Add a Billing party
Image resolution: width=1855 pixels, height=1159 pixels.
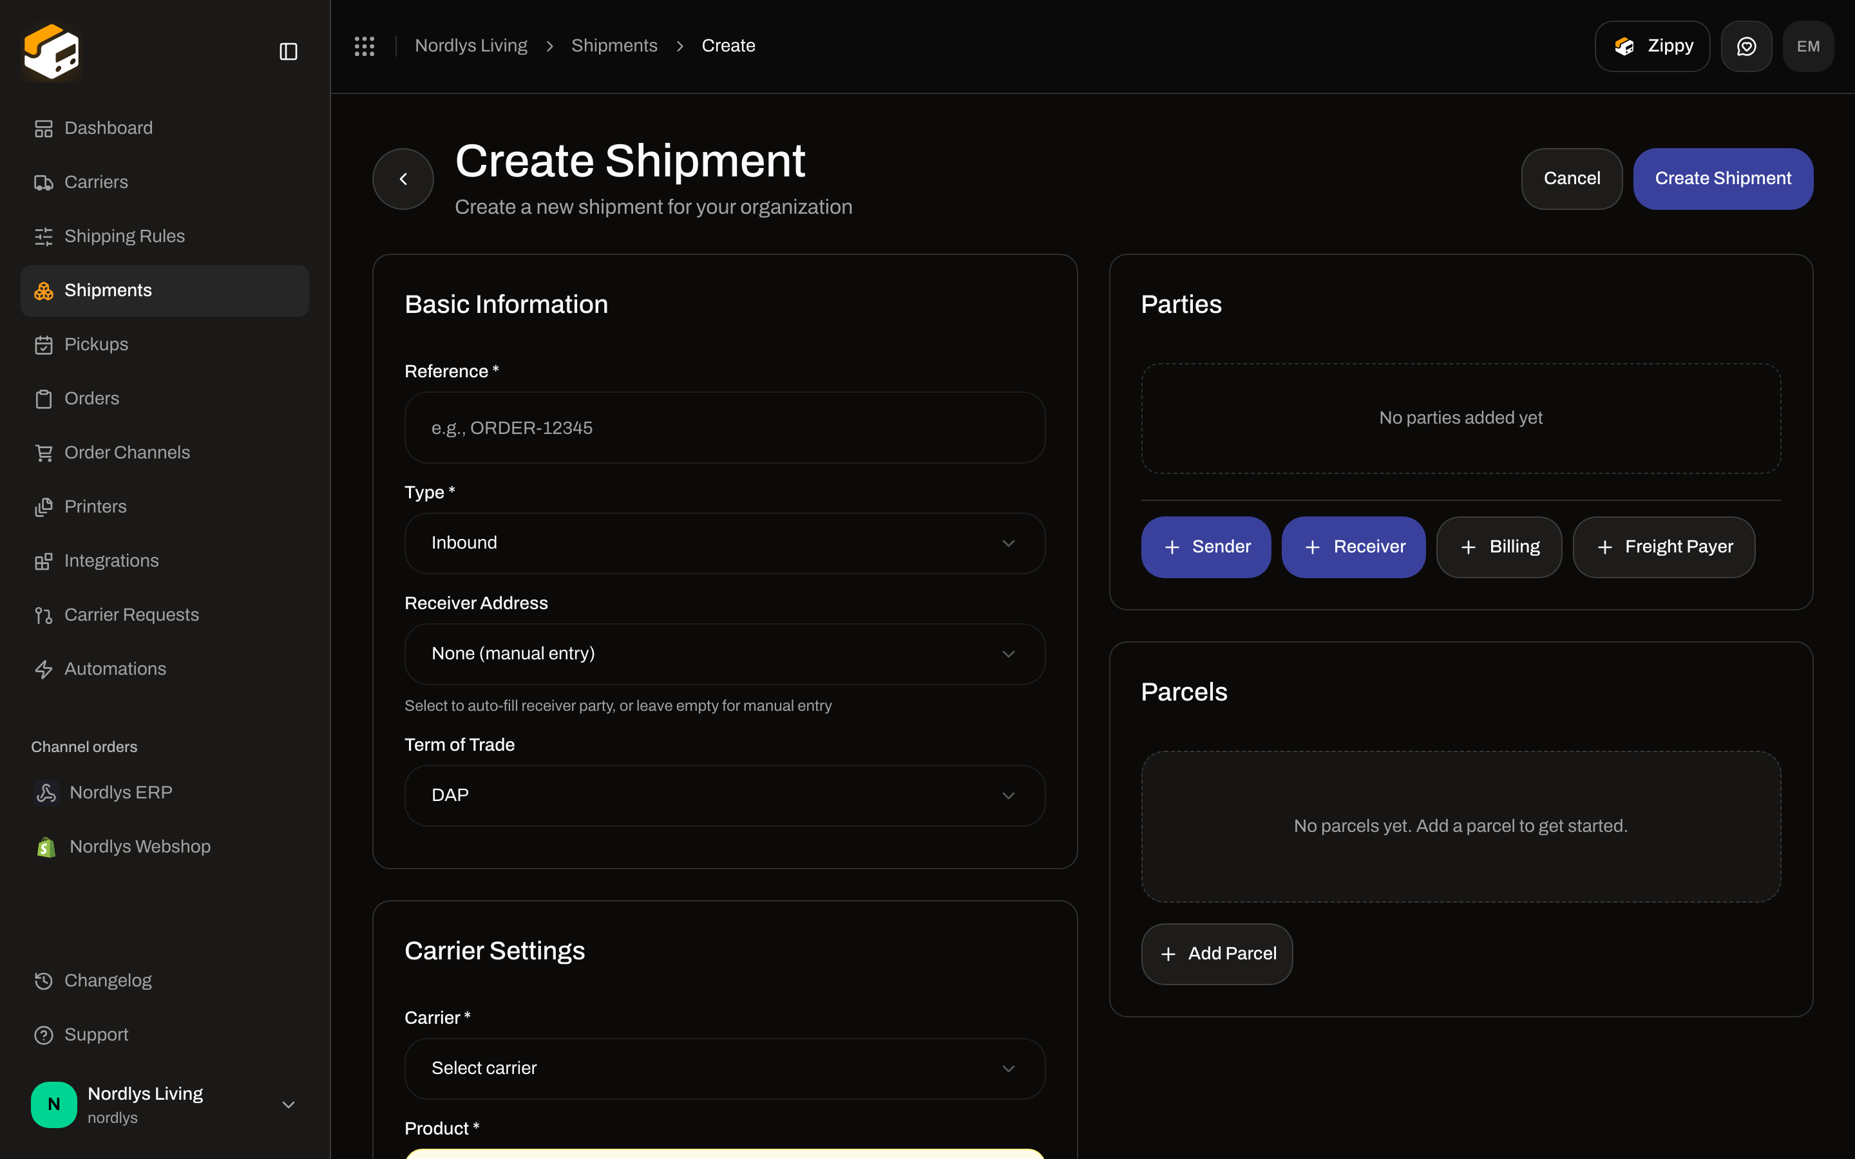click(x=1499, y=547)
